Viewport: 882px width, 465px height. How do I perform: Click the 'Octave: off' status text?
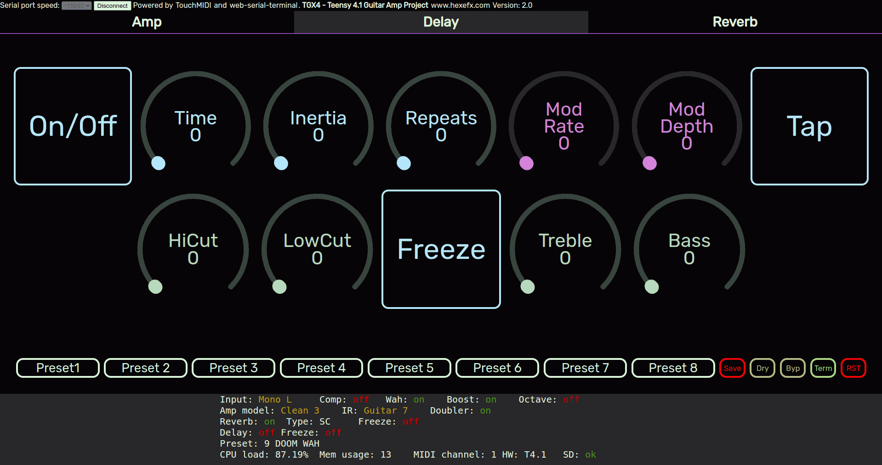(x=549, y=399)
